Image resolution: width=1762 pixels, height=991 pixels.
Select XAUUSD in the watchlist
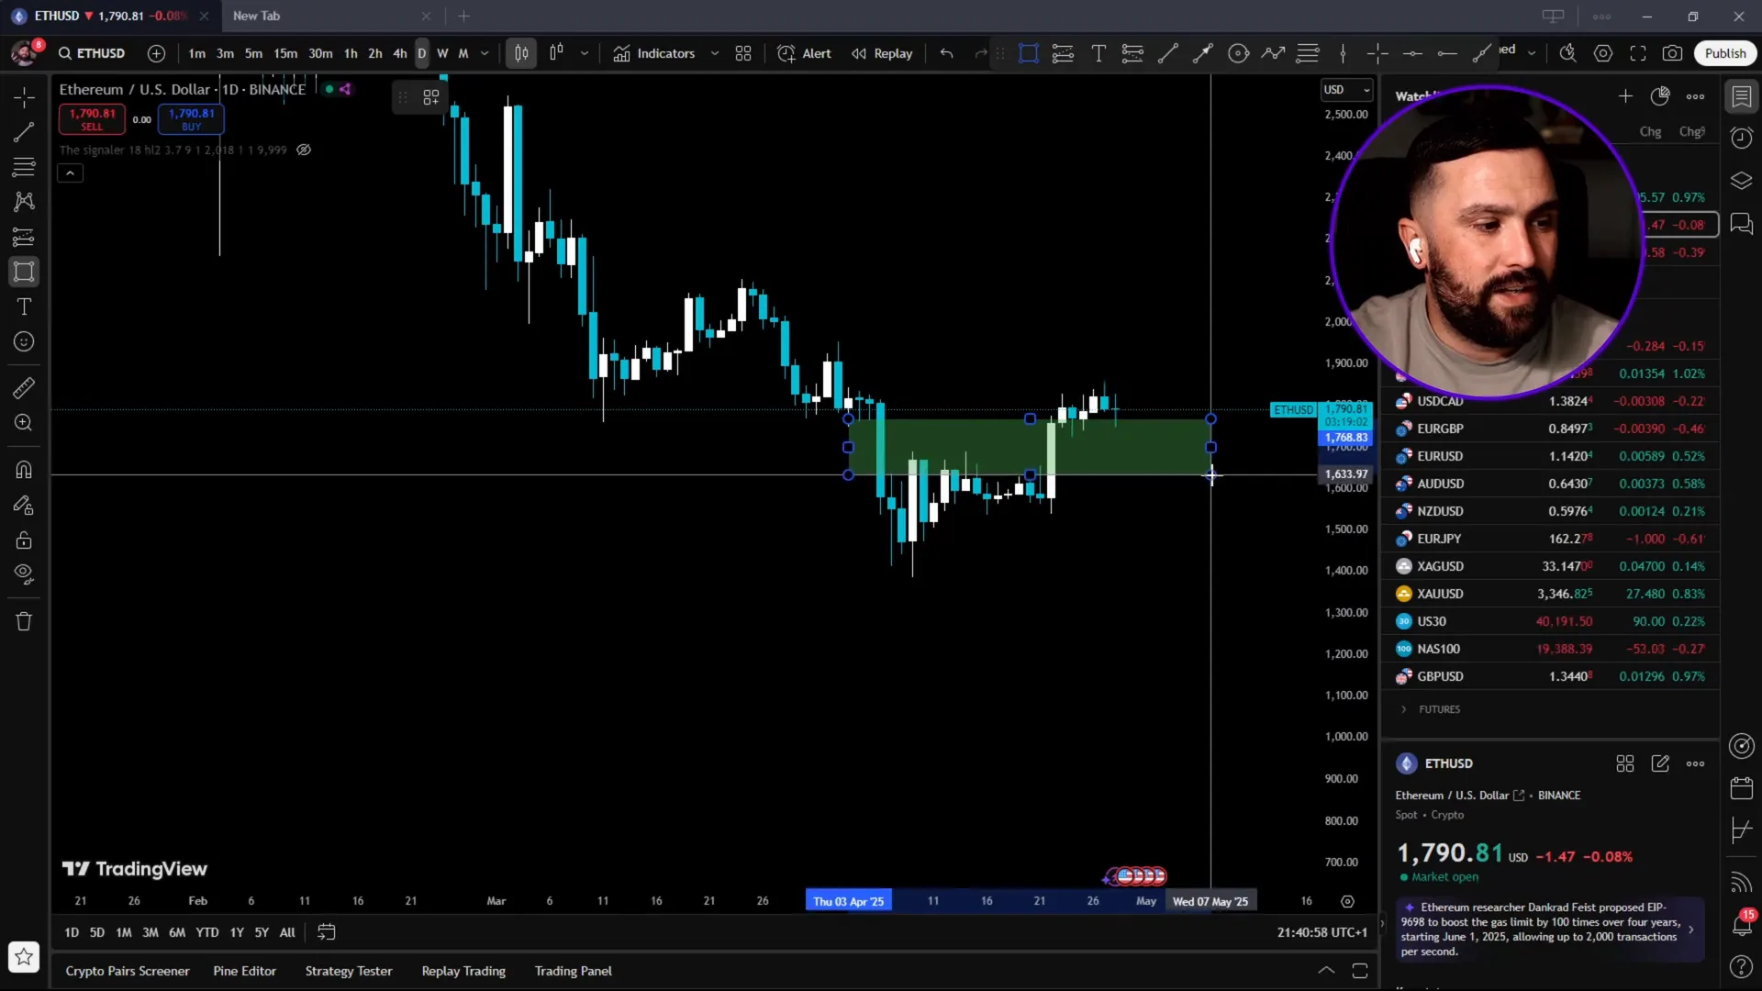[1550, 594]
